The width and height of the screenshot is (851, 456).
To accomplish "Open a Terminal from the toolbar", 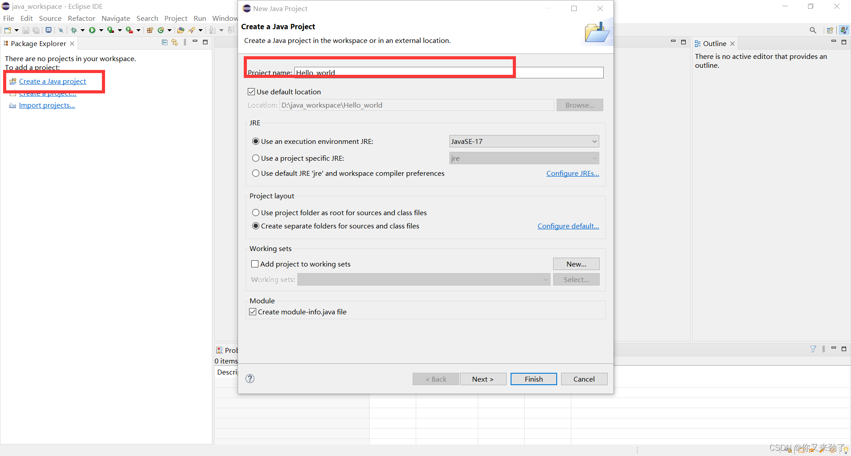I will [49, 30].
